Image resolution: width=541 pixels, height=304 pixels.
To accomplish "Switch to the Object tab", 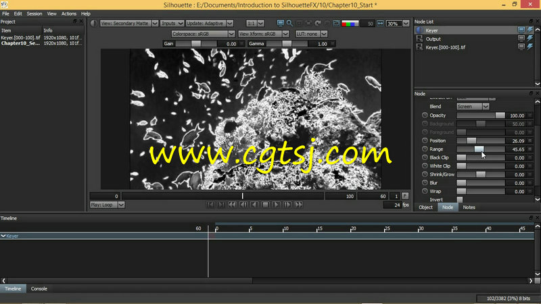I will pos(425,207).
